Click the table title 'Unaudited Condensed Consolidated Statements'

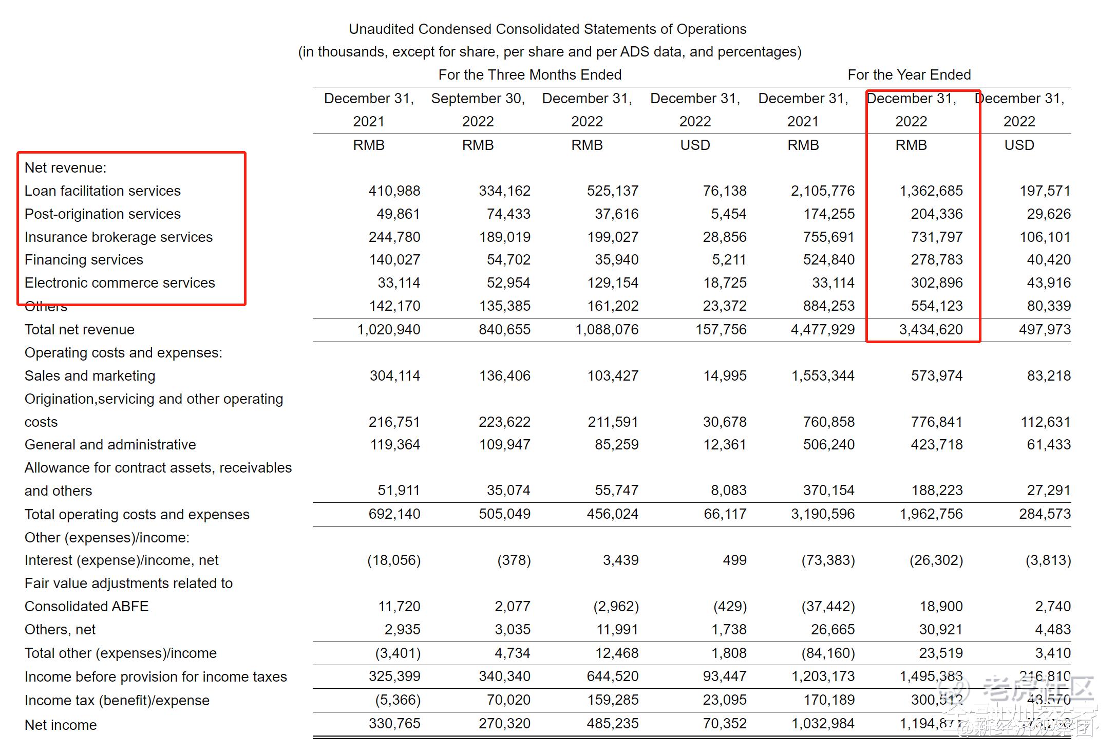click(547, 29)
